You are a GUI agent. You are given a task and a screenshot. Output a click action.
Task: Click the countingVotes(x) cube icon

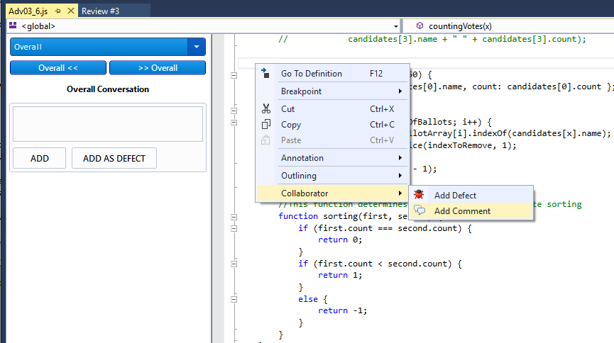[419, 26]
